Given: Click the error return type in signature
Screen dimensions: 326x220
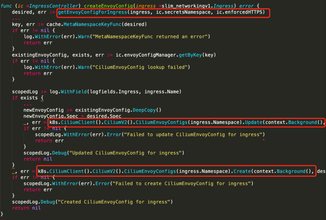Looking at the screenshot, I should 246,6.
